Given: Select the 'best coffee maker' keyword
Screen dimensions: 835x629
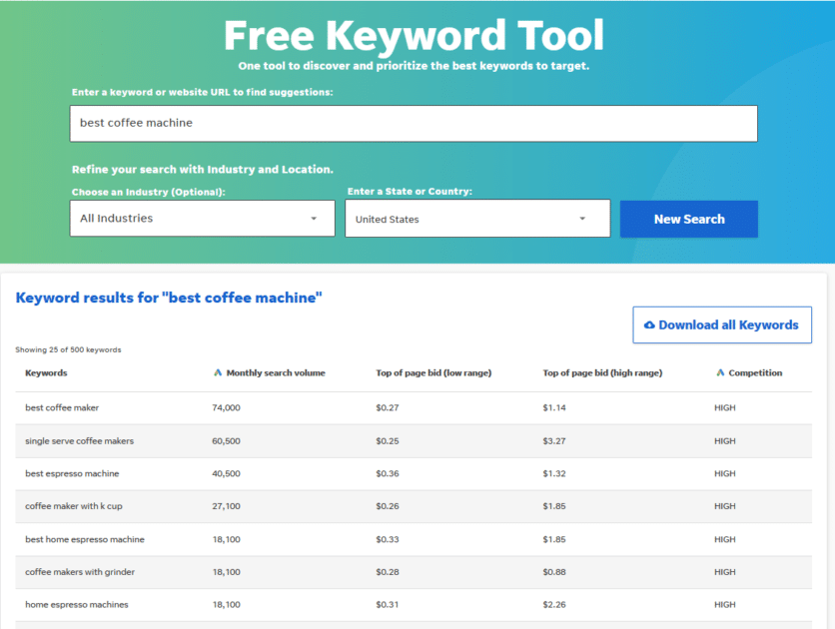Looking at the screenshot, I should [x=62, y=407].
